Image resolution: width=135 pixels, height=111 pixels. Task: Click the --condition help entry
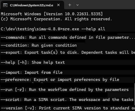(39, 45)
